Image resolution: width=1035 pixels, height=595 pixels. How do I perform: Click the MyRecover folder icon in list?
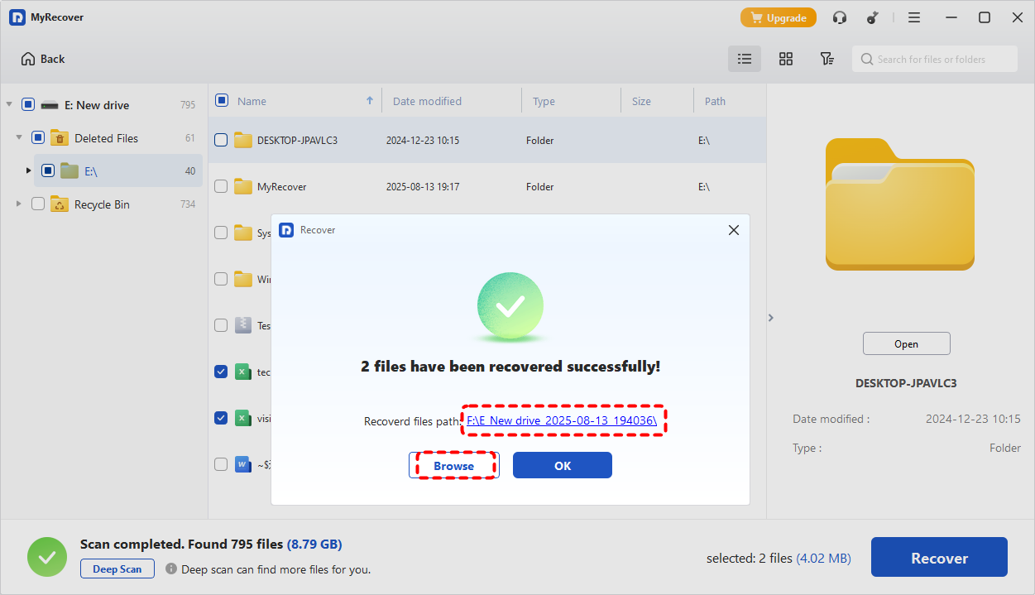242,186
